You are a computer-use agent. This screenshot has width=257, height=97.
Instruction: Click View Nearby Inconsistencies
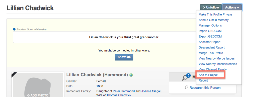pyautogui.click(x=218, y=64)
